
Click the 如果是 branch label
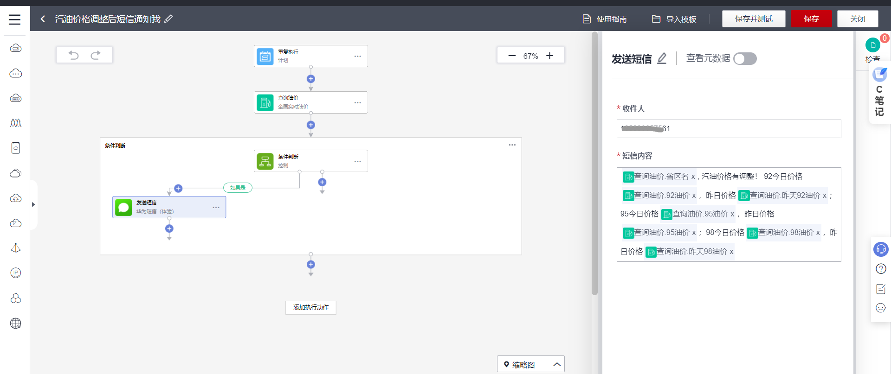[238, 188]
